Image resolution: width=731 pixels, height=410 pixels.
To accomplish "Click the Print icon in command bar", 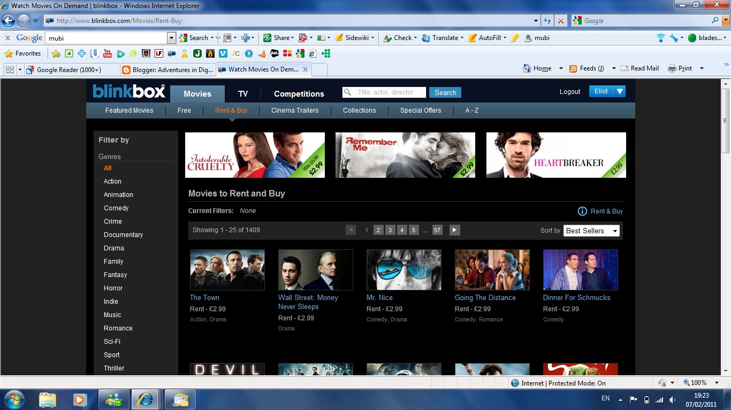I will tap(672, 68).
